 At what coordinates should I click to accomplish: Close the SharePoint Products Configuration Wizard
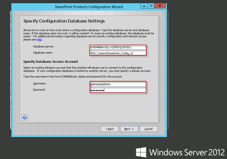click(x=160, y=6)
